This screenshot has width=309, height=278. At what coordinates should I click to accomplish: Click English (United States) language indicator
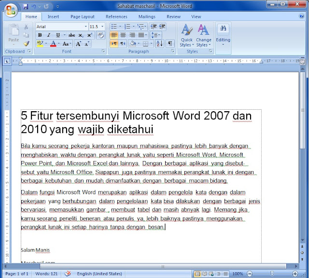click(x=99, y=274)
